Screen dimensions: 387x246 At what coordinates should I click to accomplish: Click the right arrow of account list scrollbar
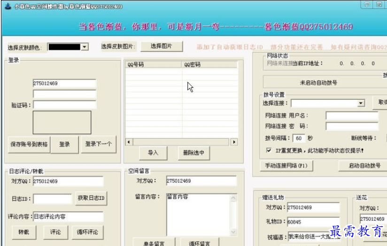click(x=234, y=142)
